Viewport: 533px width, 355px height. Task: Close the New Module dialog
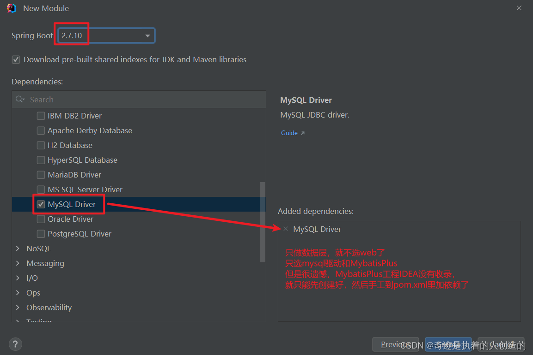pos(519,8)
